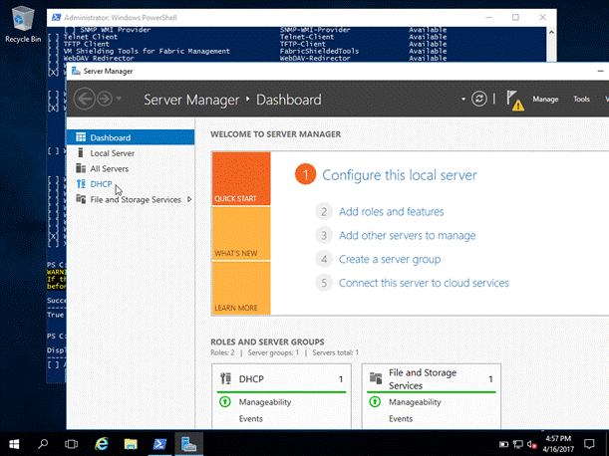
Task: Click the taskbar clock showing 4:57 PM
Action: (558, 444)
